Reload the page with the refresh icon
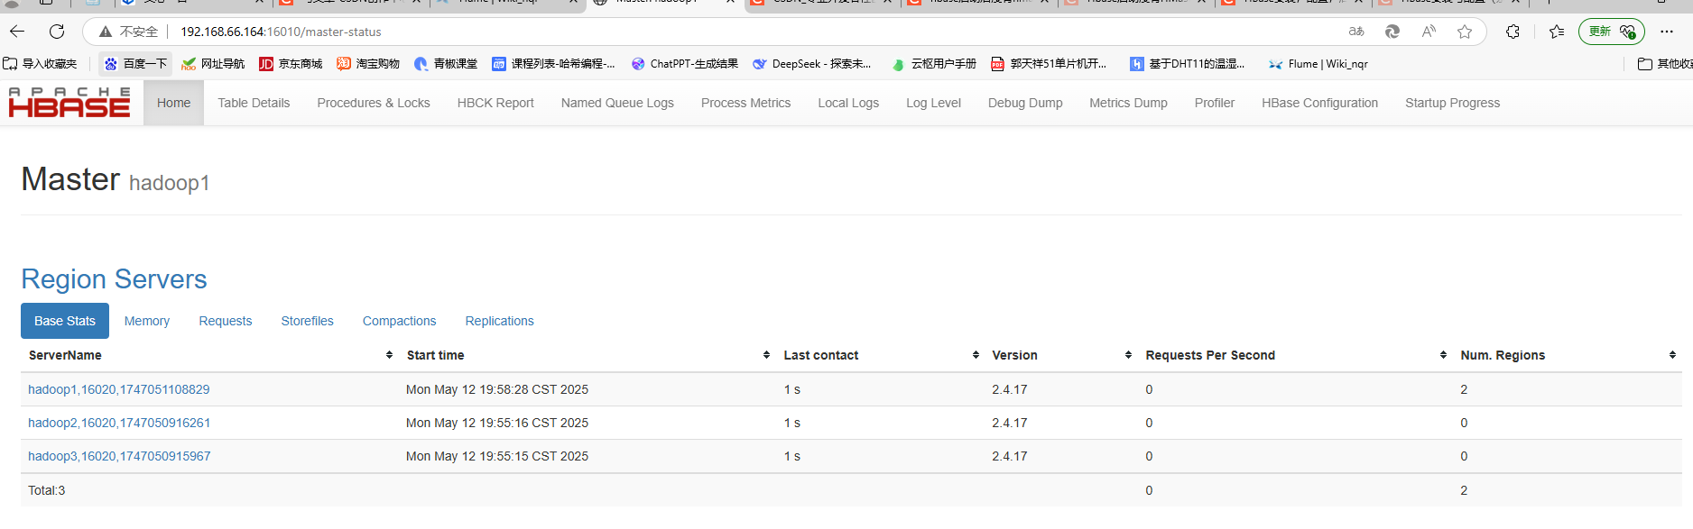This screenshot has width=1693, height=529. (57, 32)
